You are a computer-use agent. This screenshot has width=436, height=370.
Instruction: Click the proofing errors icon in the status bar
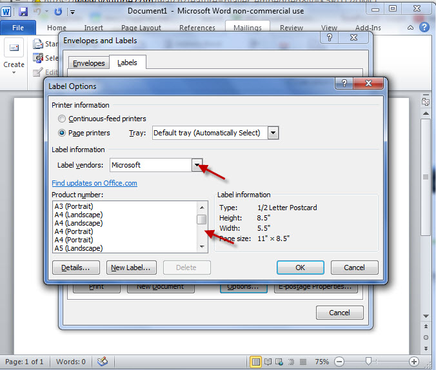(x=103, y=362)
